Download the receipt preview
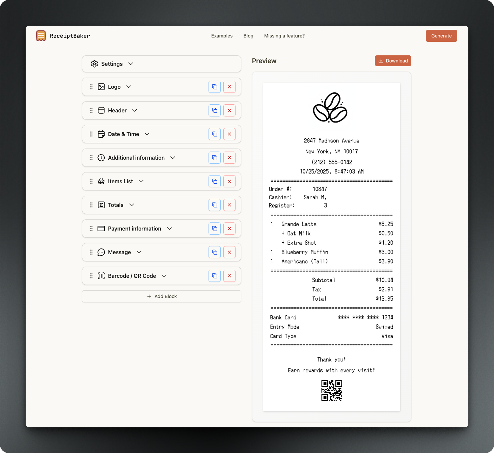The height and width of the screenshot is (453, 494). [393, 61]
